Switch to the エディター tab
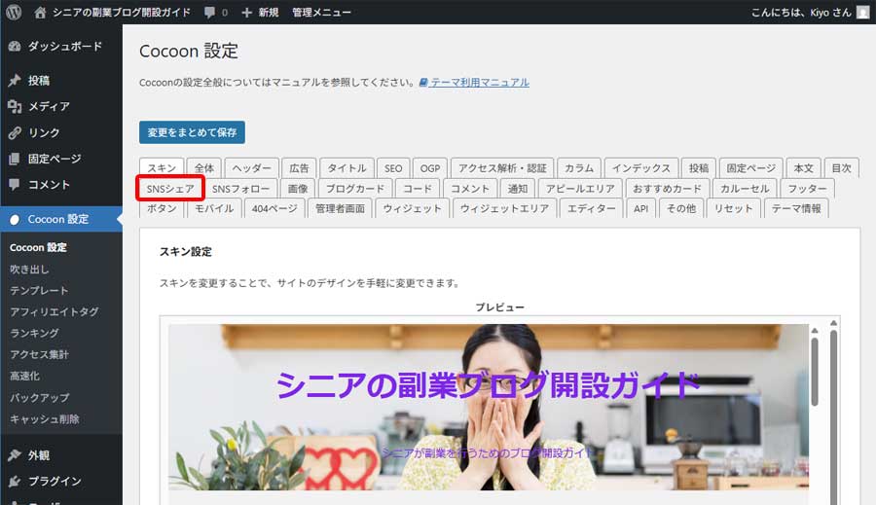The width and height of the screenshot is (876, 505). tap(591, 208)
